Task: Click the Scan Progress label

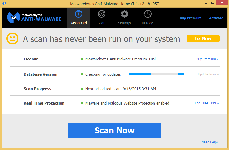Action: point(37,89)
